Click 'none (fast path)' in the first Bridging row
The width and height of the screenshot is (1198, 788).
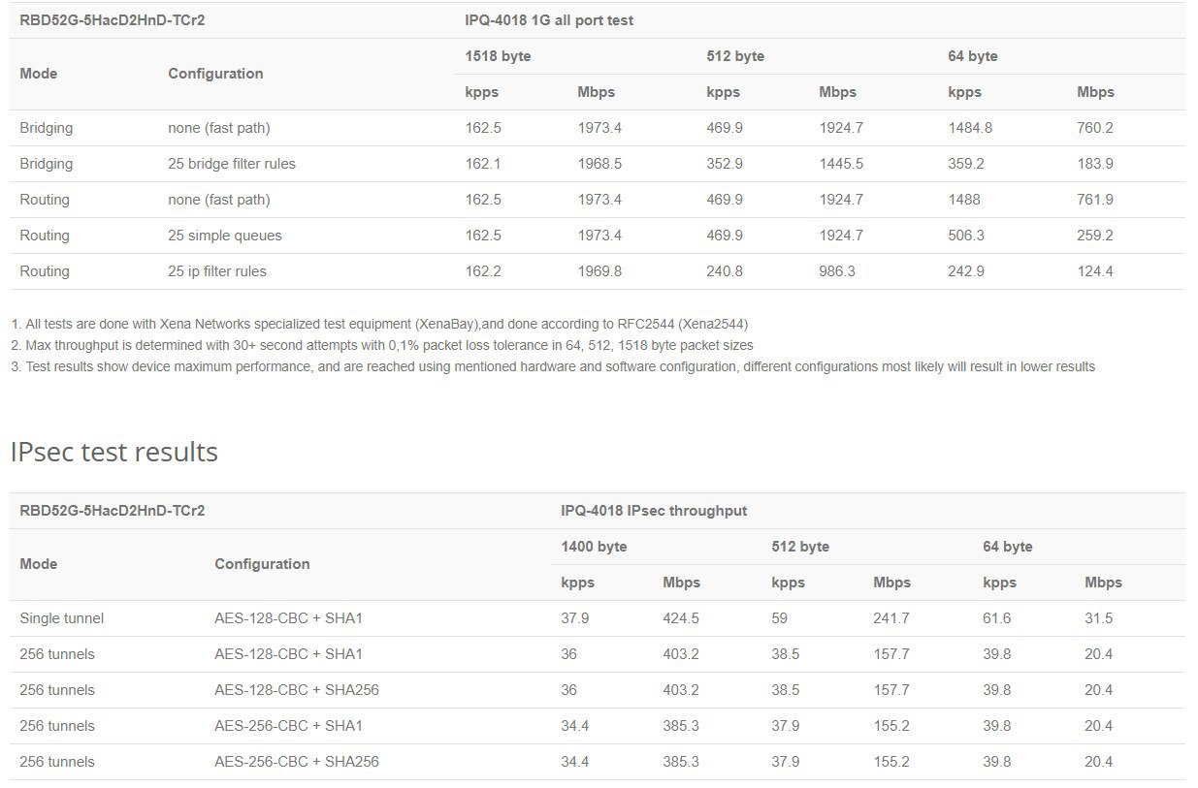(219, 128)
